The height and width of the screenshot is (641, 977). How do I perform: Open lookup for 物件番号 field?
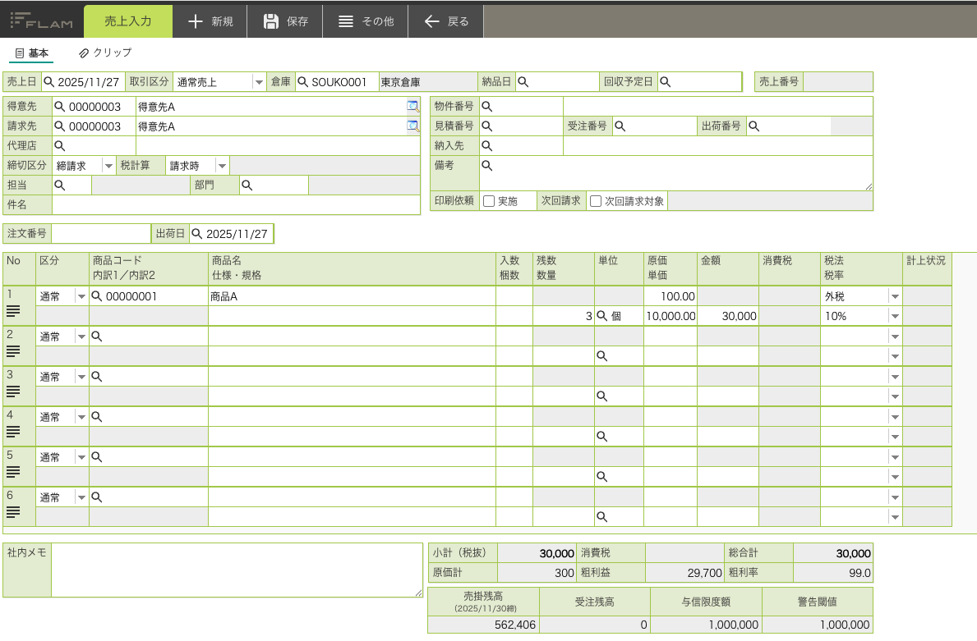[486, 107]
